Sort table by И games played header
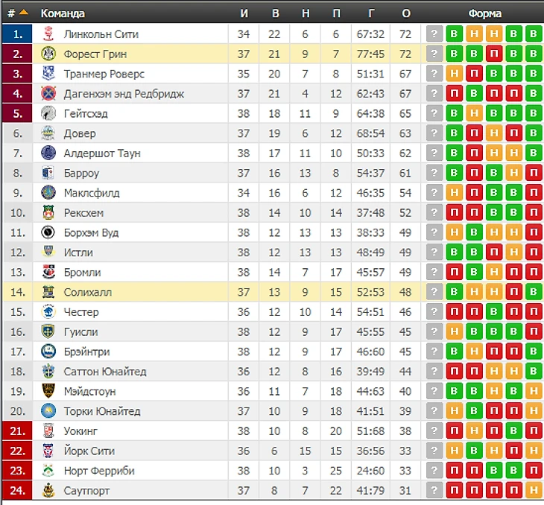Image resolution: width=544 pixels, height=505 pixels. click(x=244, y=13)
